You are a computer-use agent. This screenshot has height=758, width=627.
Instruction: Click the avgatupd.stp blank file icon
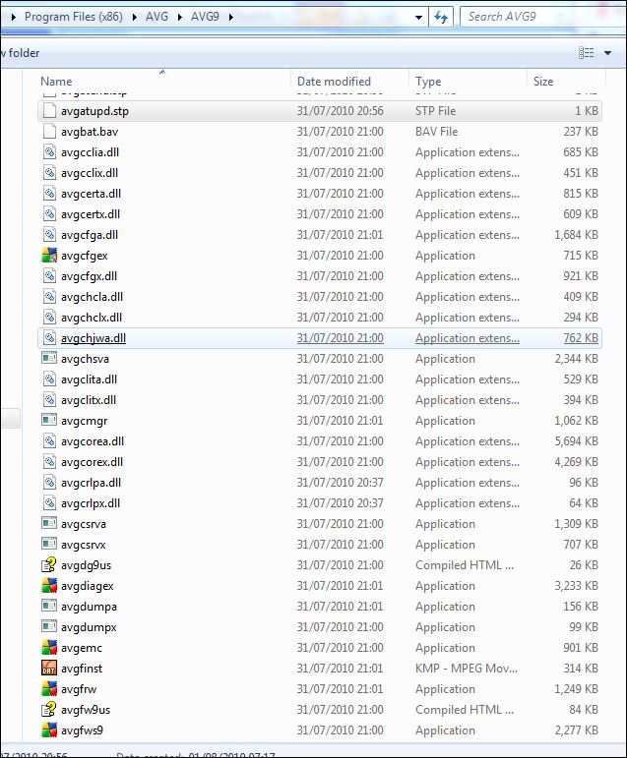point(49,111)
